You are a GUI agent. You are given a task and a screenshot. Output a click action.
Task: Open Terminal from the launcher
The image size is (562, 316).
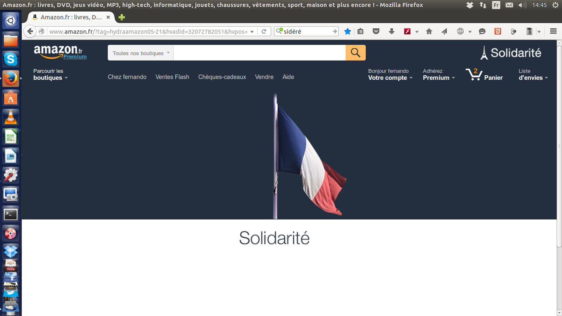[11, 214]
